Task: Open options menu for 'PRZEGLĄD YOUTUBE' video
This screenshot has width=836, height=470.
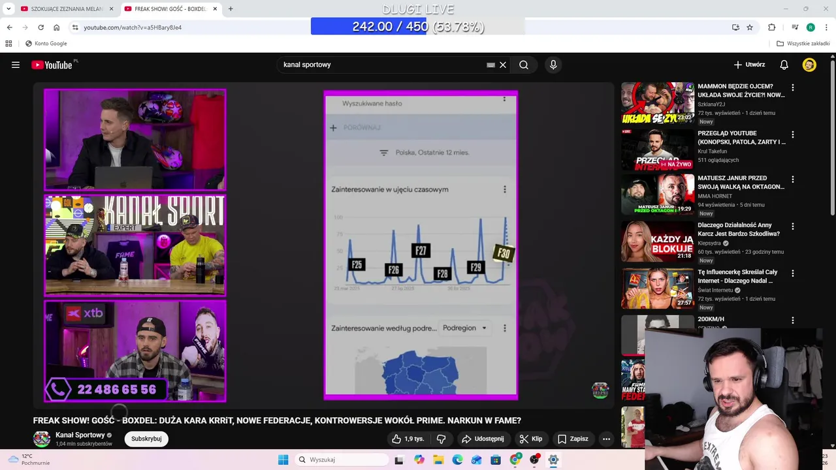Action: [793, 134]
